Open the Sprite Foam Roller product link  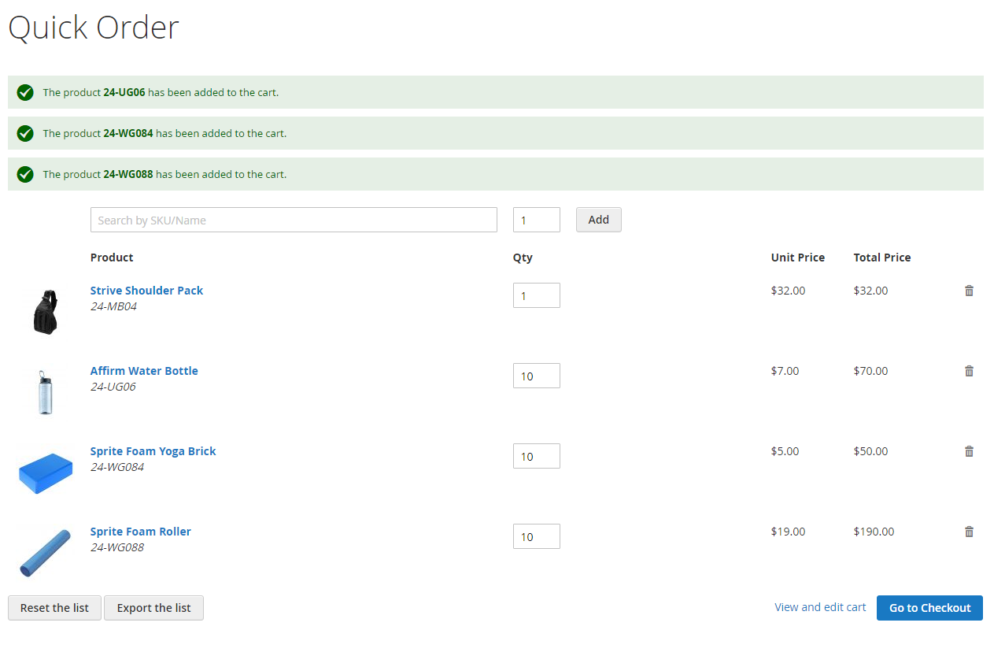point(140,532)
